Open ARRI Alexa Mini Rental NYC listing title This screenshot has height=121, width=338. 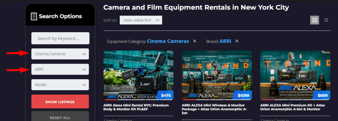136,107
